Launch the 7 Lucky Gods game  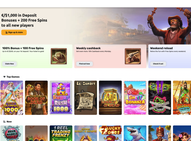[x=110, y=133]
